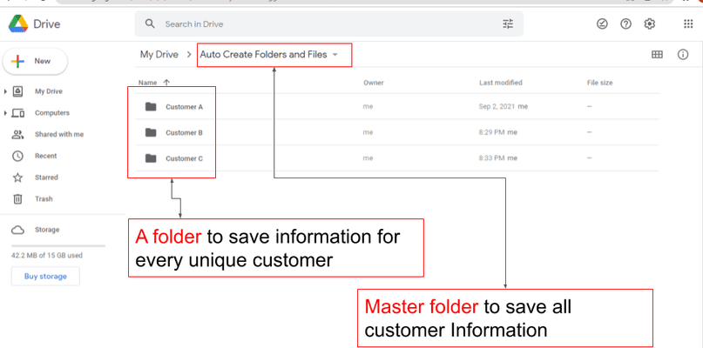Click the Google Drive logo
The height and width of the screenshot is (348, 703).
[18, 23]
